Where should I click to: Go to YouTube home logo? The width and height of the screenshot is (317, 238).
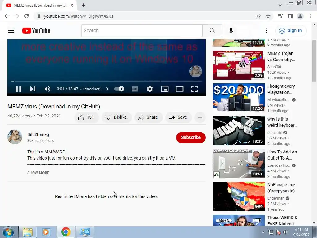click(36, 31)
